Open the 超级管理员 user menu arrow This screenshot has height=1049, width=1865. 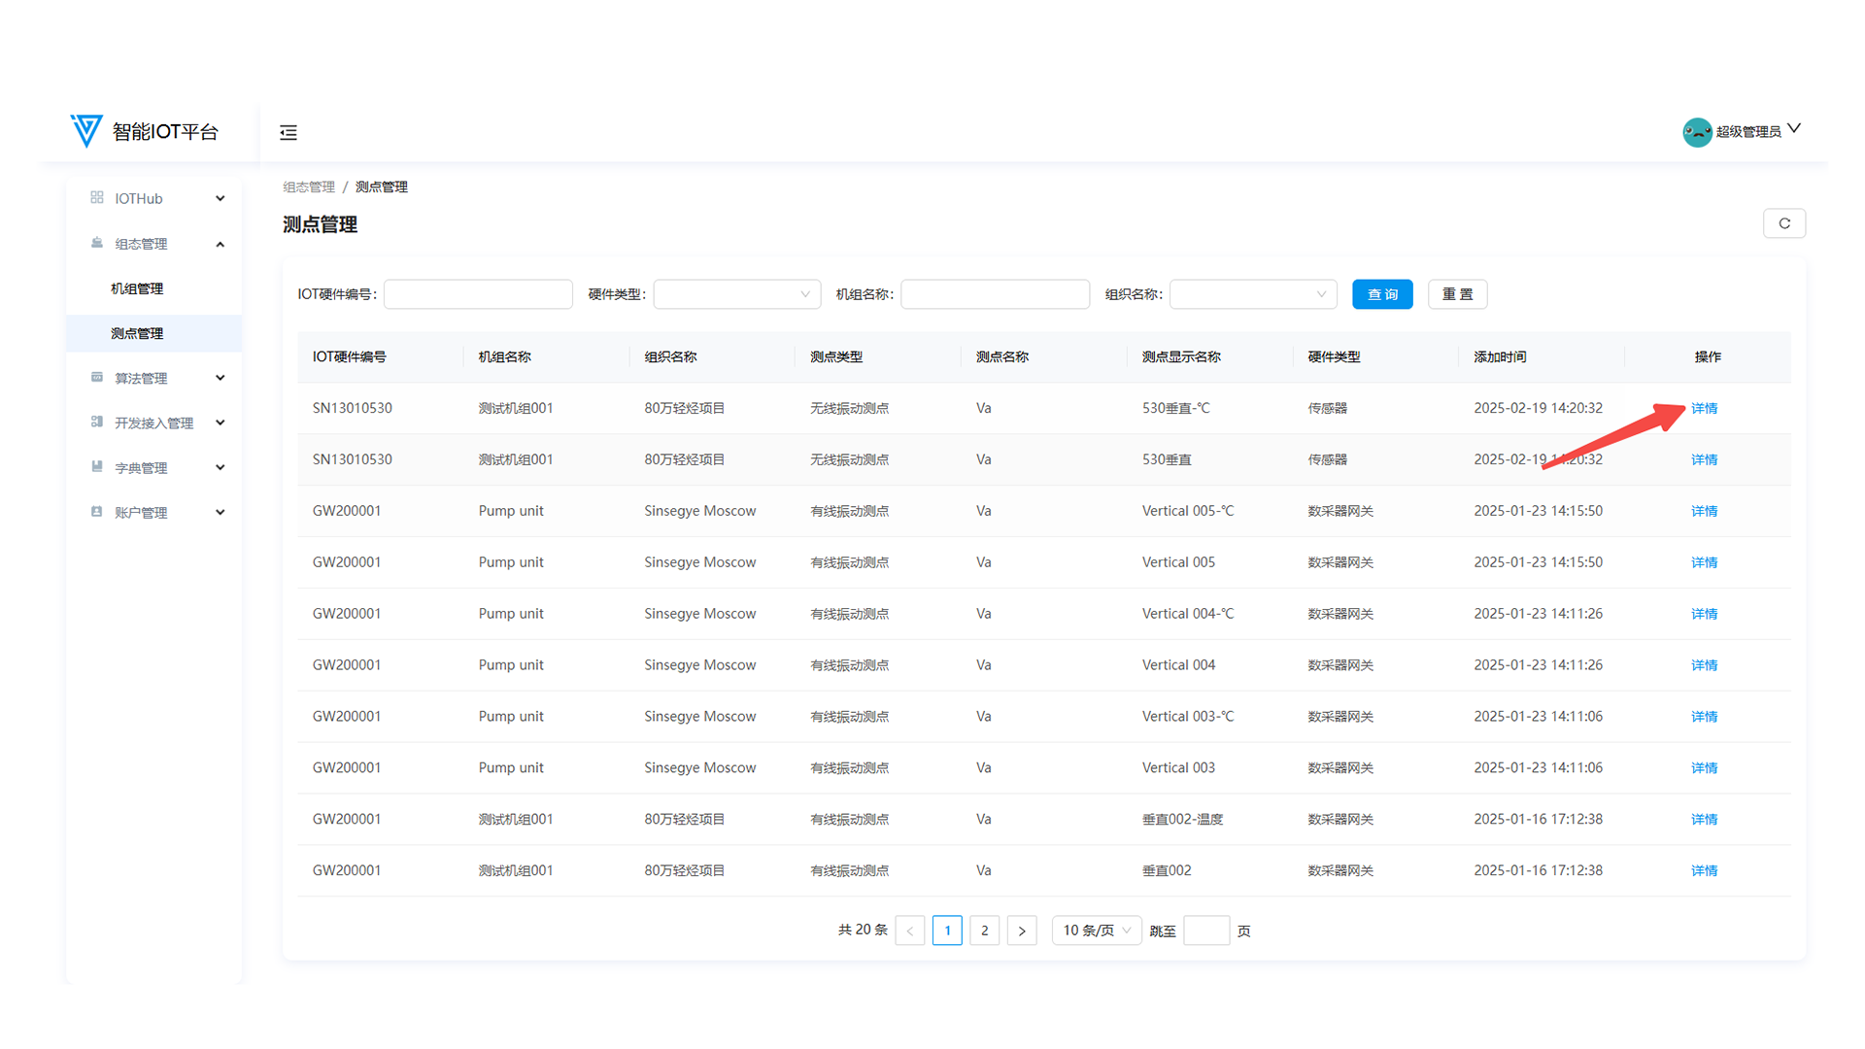click(x=1794, y=129)
